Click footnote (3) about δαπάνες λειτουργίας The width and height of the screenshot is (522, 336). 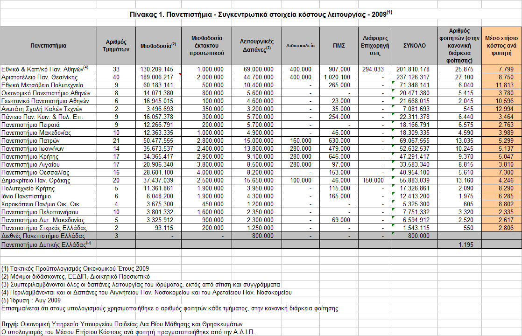pos(141,285)
